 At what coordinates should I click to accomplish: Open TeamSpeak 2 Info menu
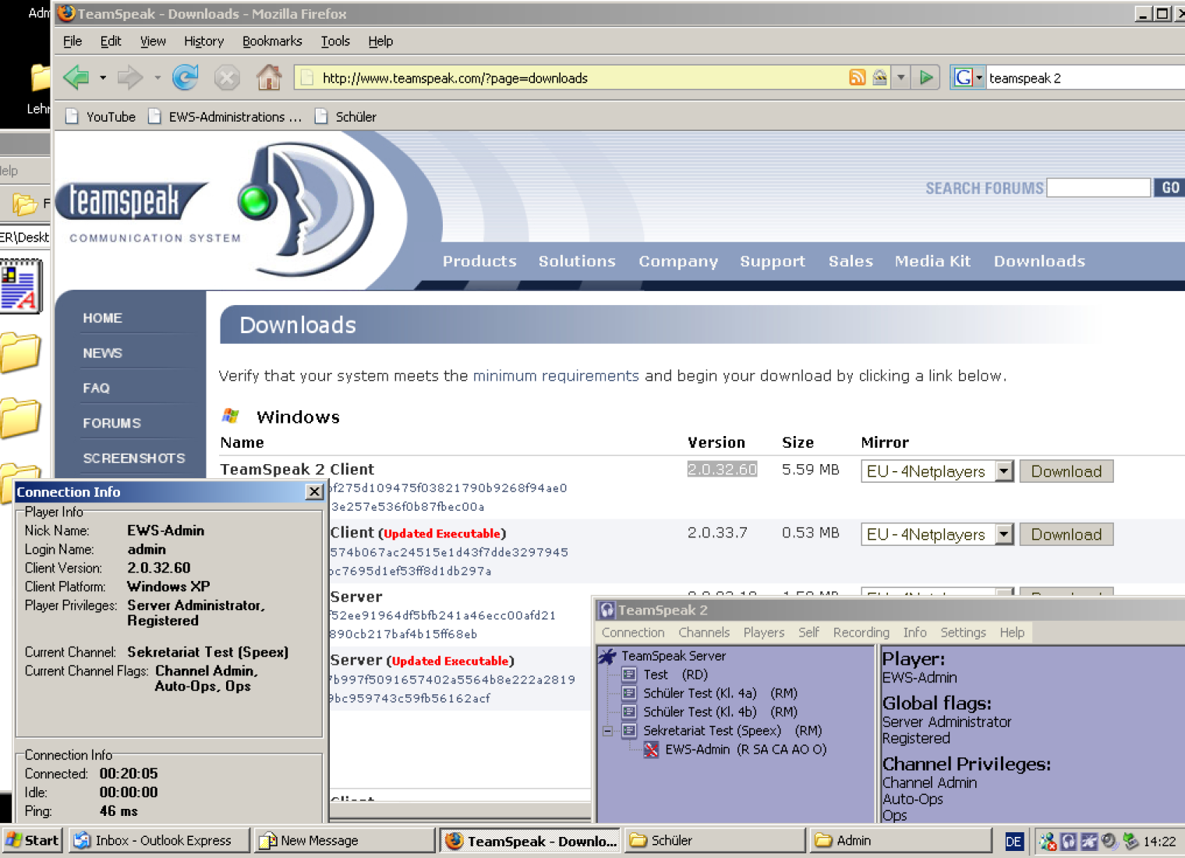(915, 633)
